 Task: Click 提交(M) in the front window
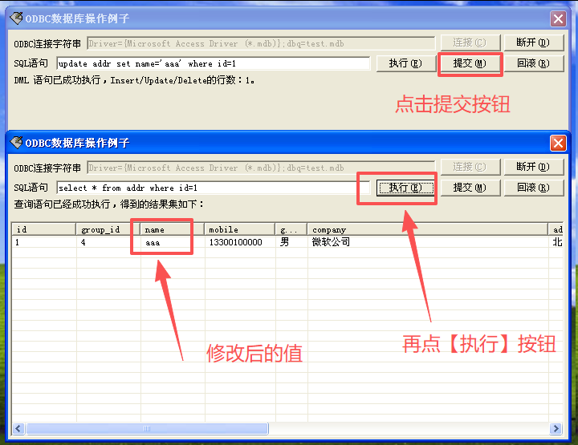click(470, 188)
